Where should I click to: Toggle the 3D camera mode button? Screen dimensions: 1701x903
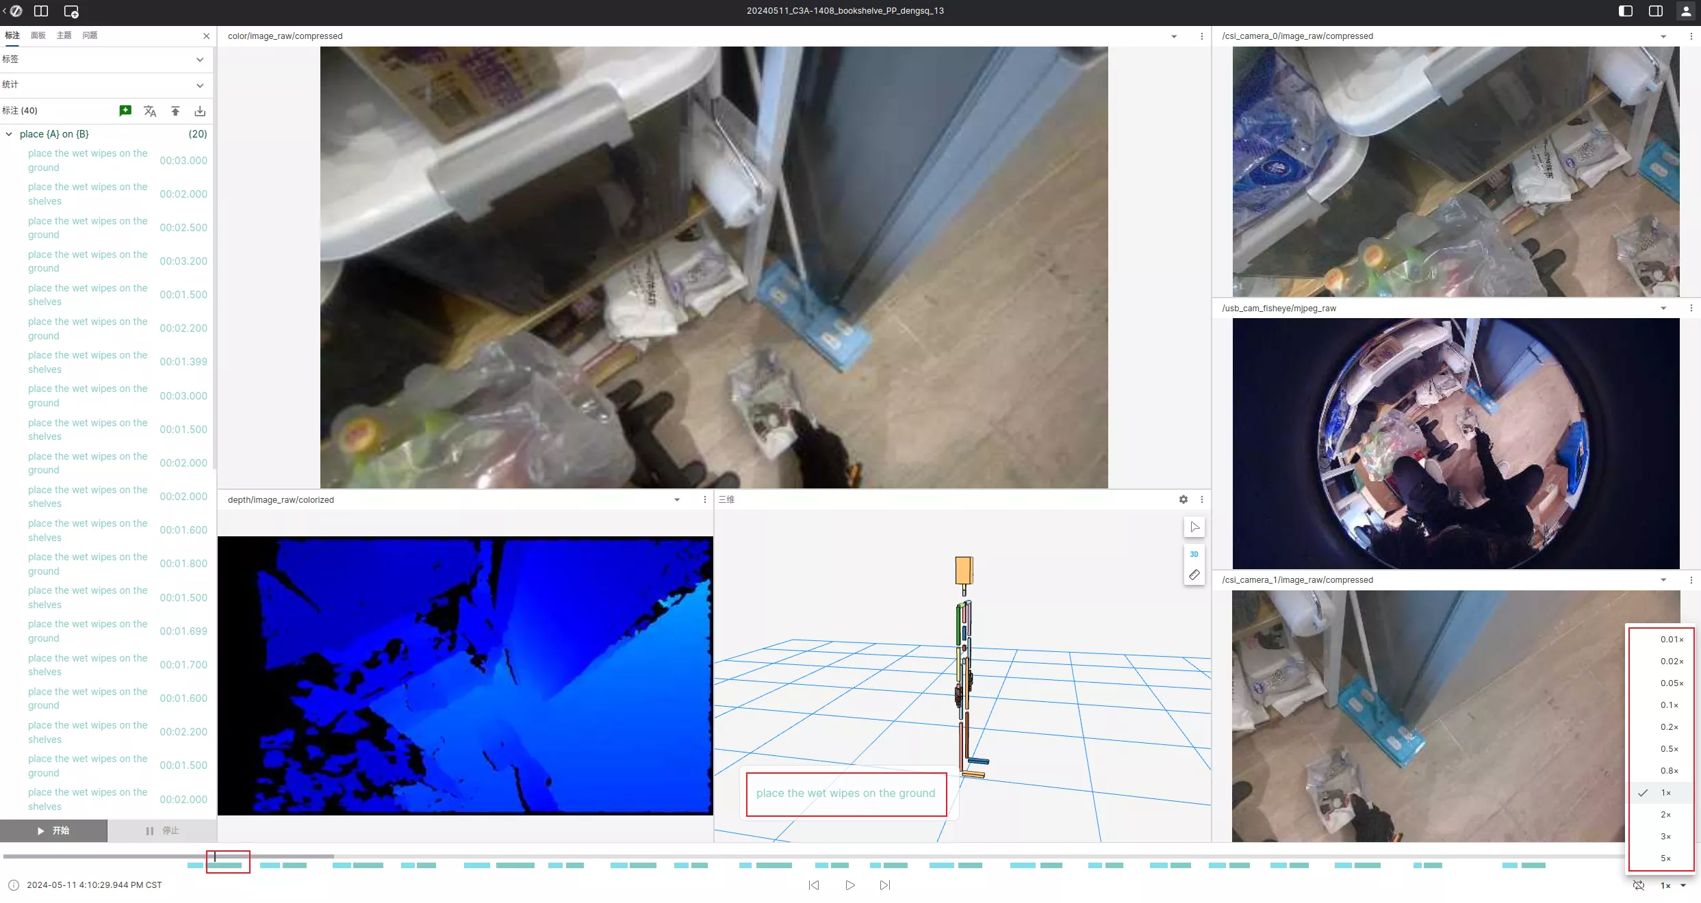click(1194, 554)
